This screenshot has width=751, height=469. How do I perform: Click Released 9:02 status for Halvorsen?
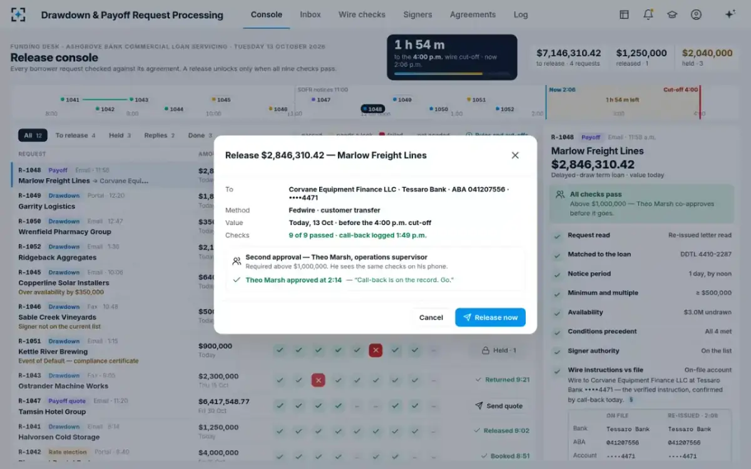[503, 431]
